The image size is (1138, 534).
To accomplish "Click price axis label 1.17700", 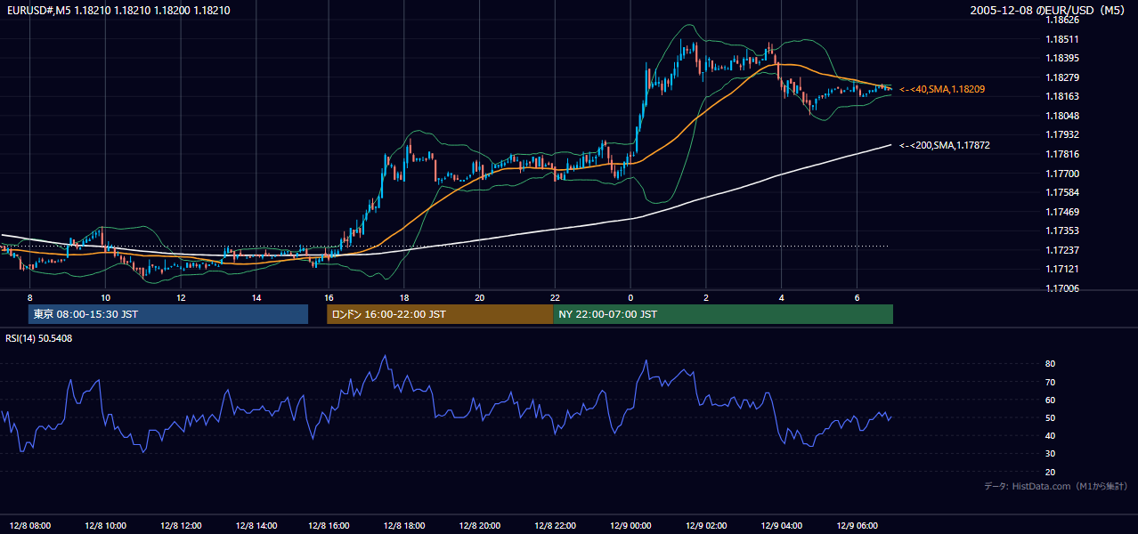I will coord(1062,174).
